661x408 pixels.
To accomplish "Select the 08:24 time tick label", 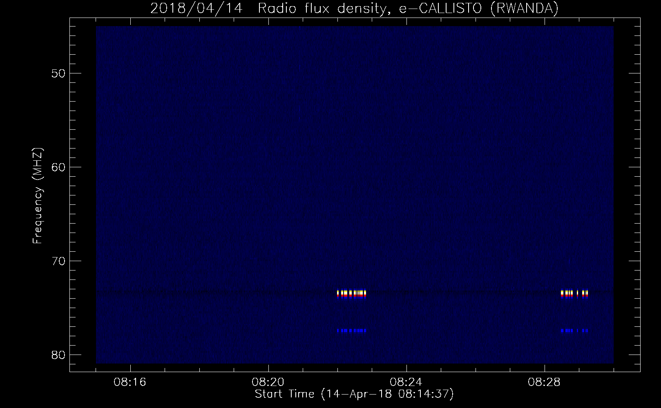I will coord(406,382).
